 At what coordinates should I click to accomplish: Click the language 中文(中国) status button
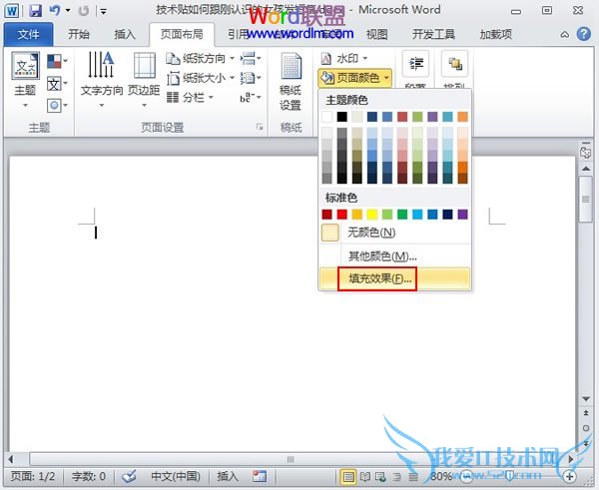pyautogui.click(x=176, y=476)
